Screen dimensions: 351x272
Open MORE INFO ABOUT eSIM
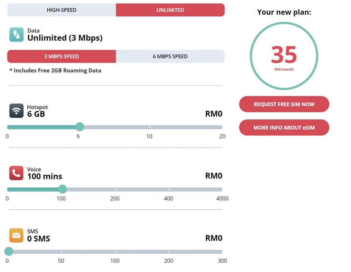[x=284, y=128]
